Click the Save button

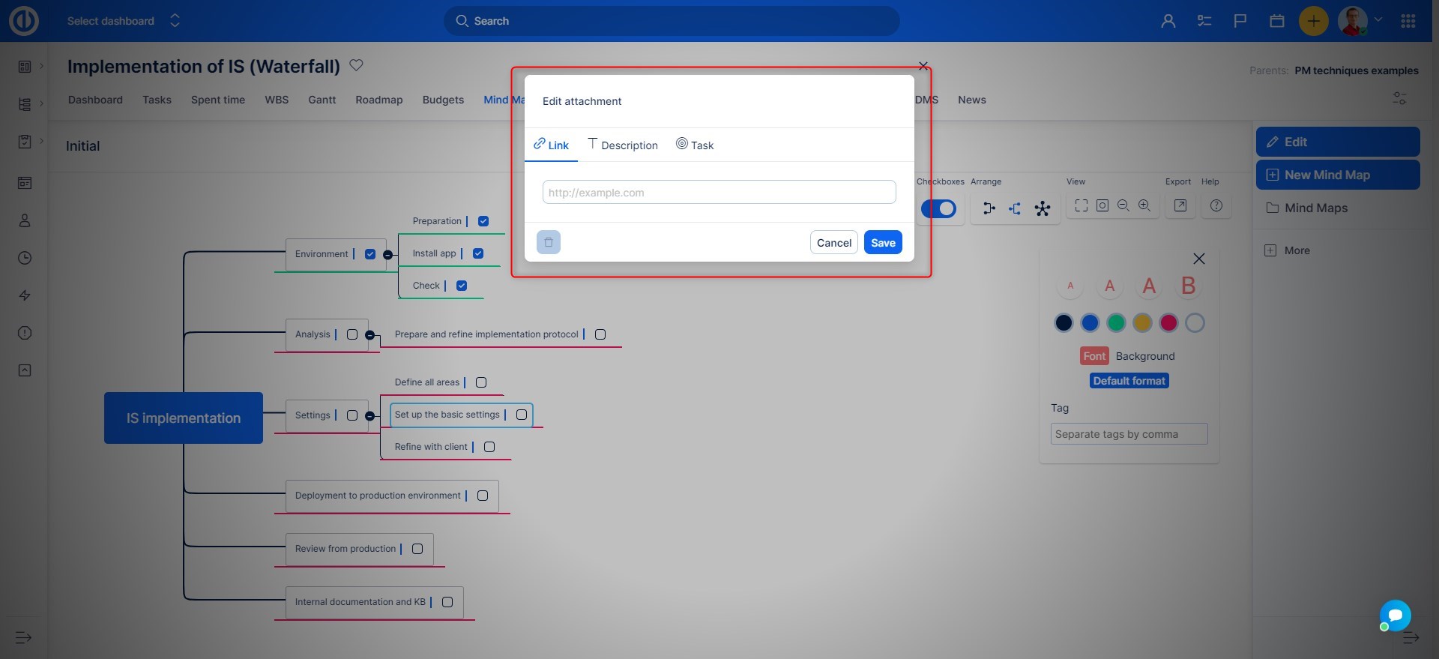882,242
